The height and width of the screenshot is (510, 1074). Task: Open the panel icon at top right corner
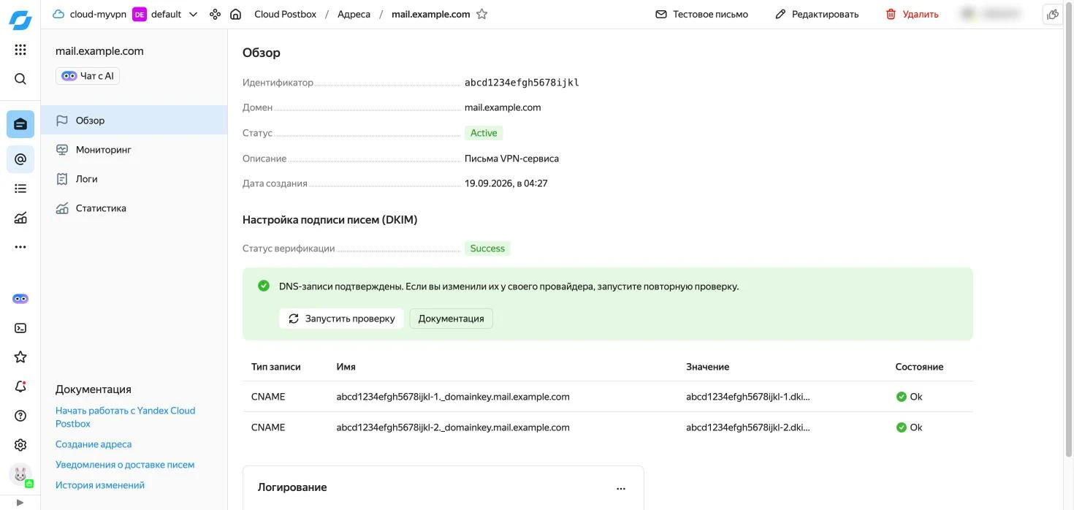click(1052, 14)
